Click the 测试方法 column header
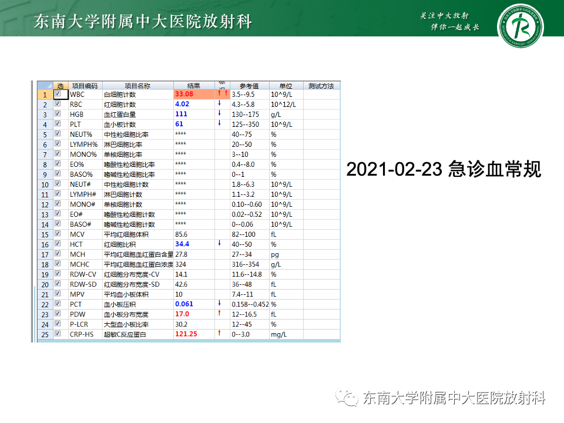 coord(321,86)
